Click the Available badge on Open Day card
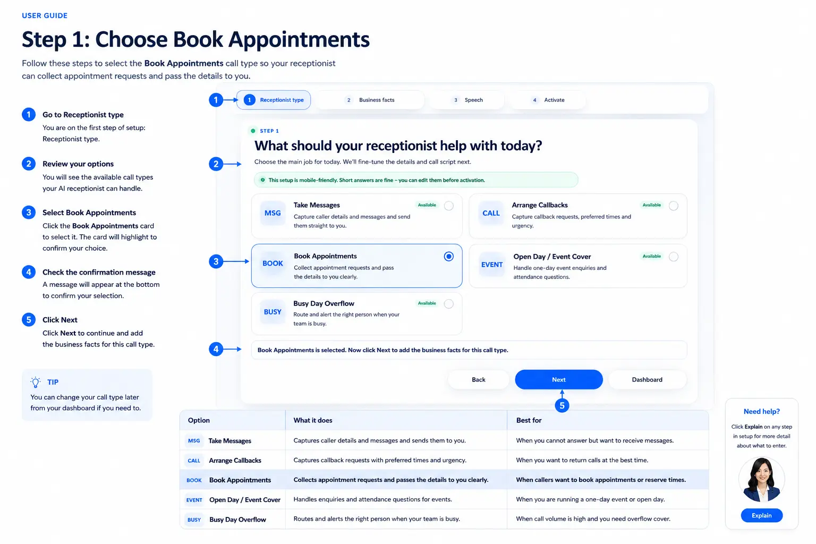The width and height of the screenshot is (816, 544). pos(651,256)
